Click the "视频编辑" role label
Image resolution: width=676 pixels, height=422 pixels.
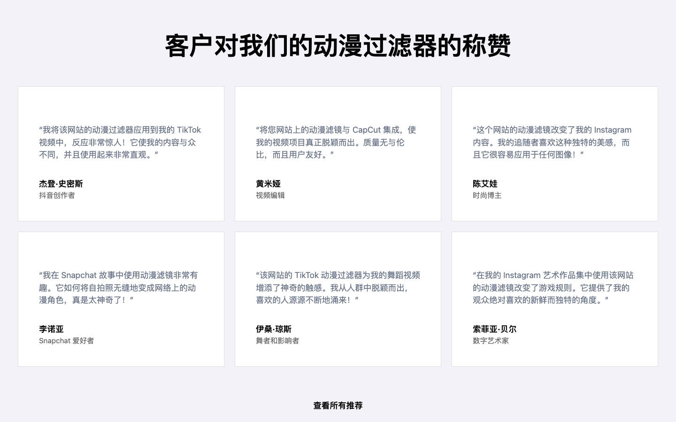click(270, 196)
